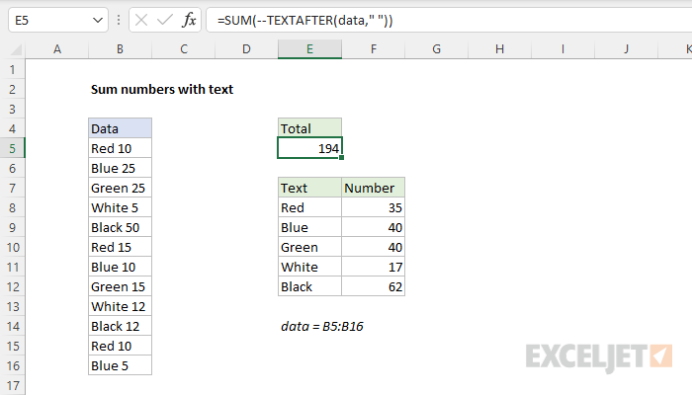Click cell 'Black 50'
This screenshot has height=395, width=692.
tap(120, 227)
